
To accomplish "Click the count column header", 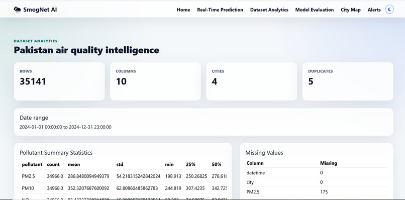I will pyautogui.click(x=53, y=165).
